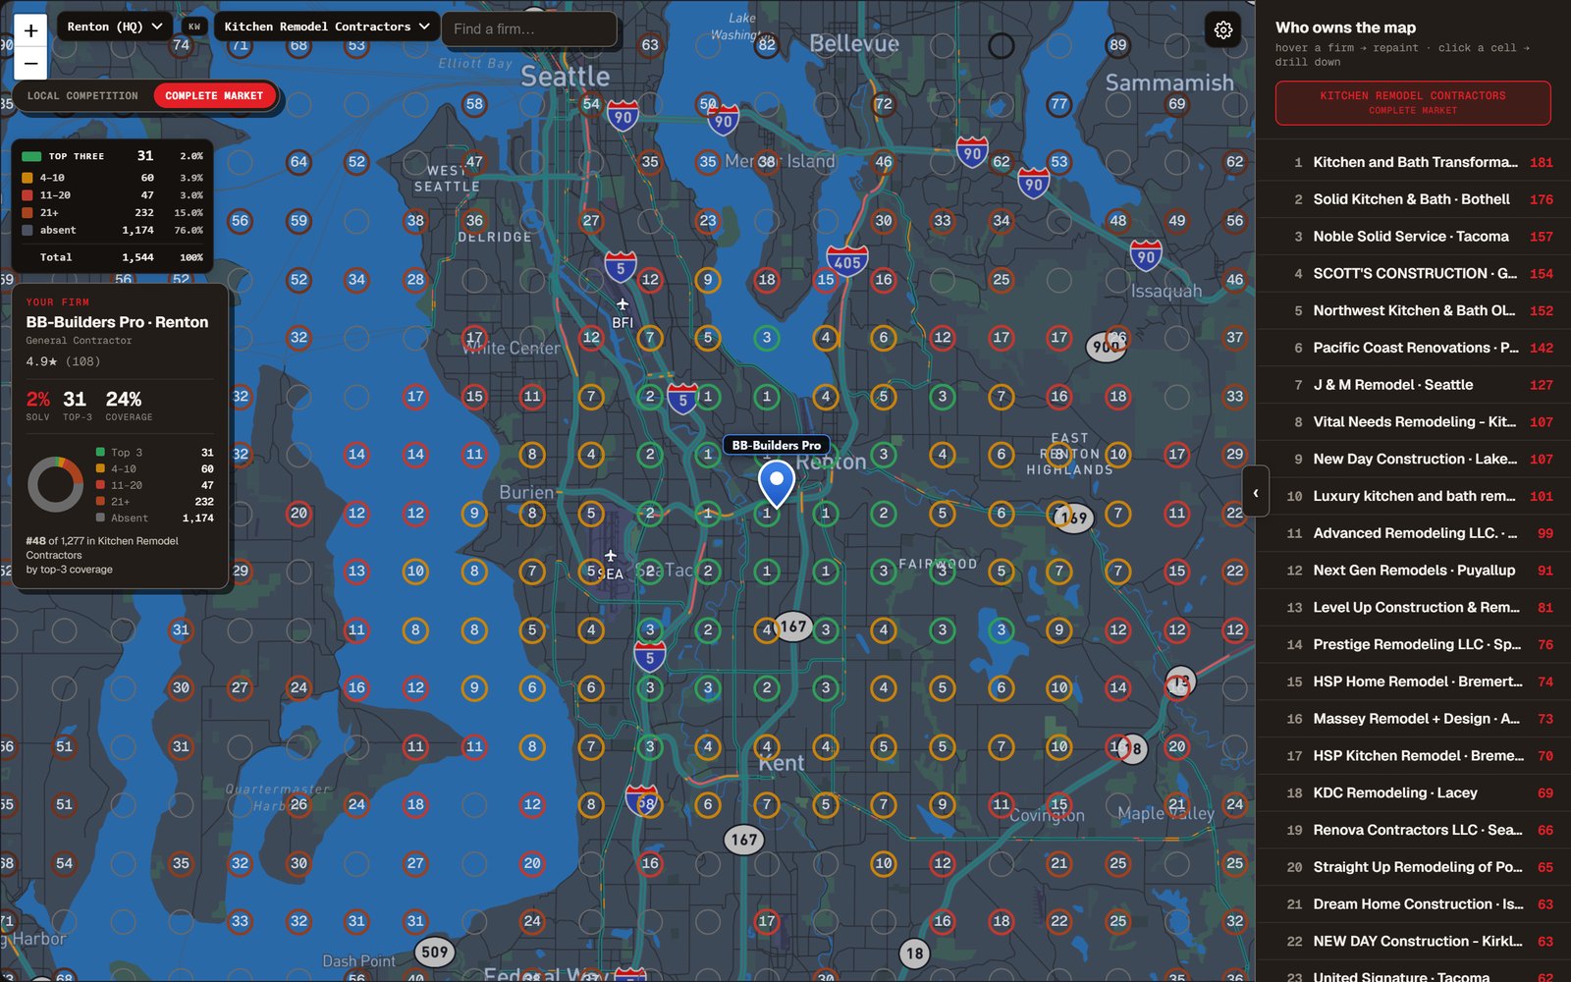Select Dream Home Construction row
The width and height of the screenshot is (1571, 982).
tap(1414, 904)
